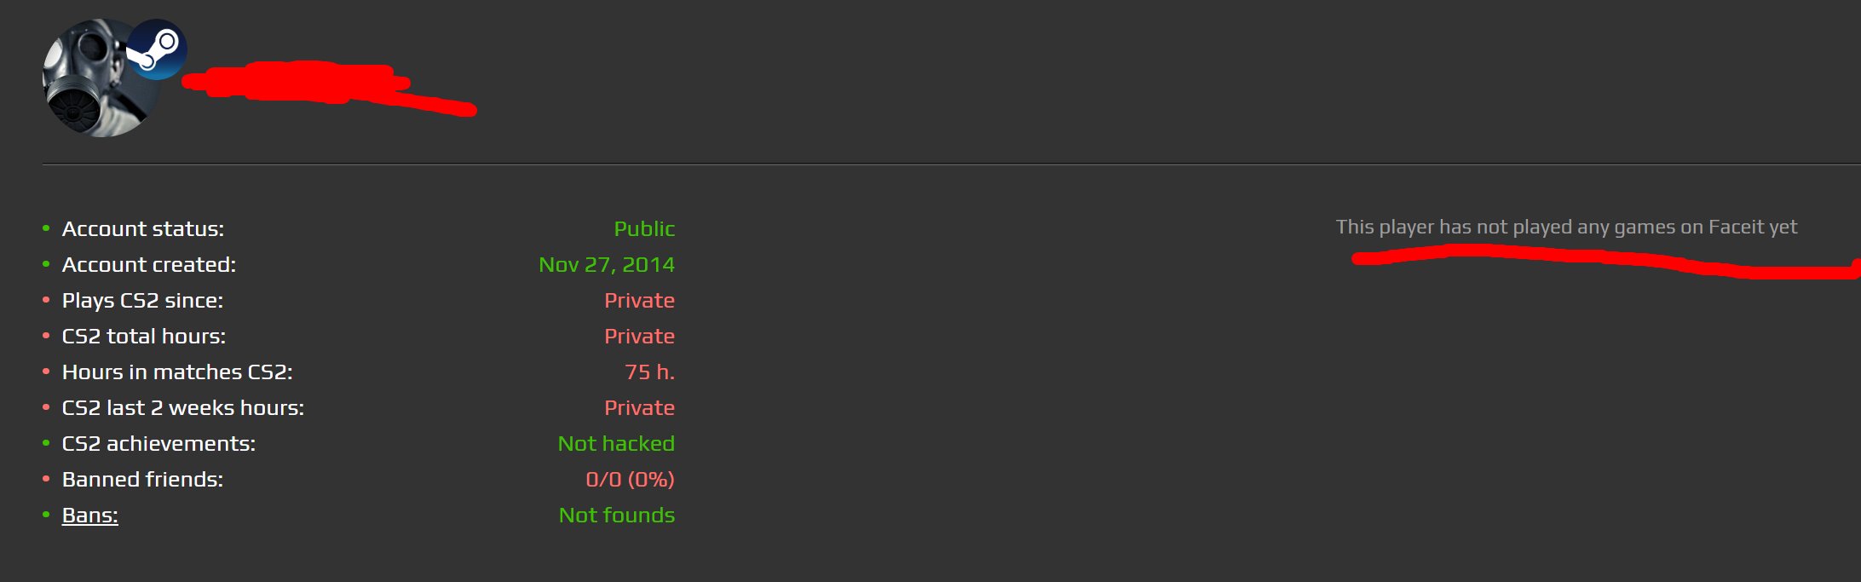Click 'Private' beside Plays CS2 since

click(x=639, y=301)
